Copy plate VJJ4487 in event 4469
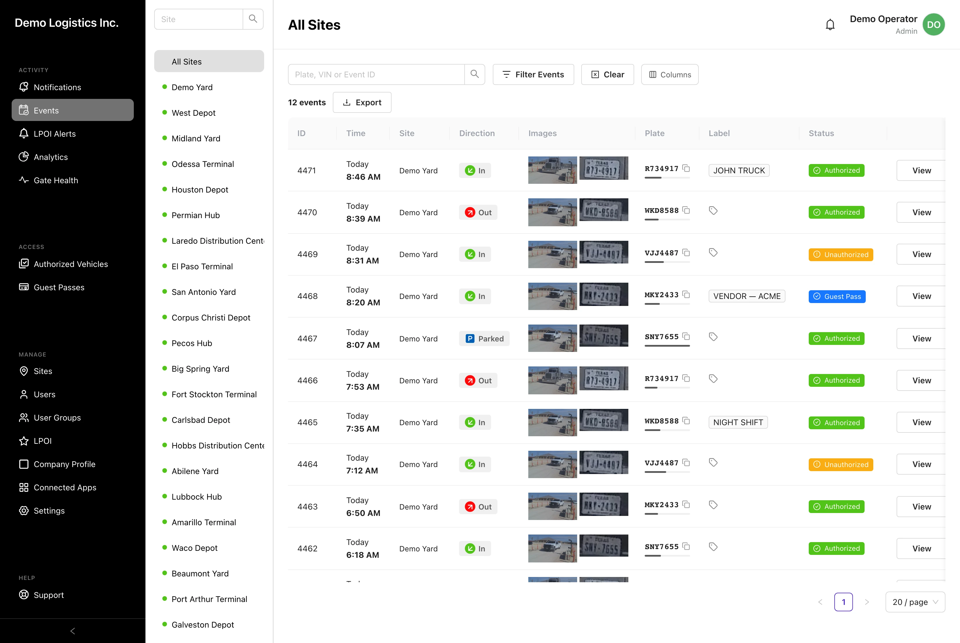This screenshot has height=643, width=960. [686, 253]
